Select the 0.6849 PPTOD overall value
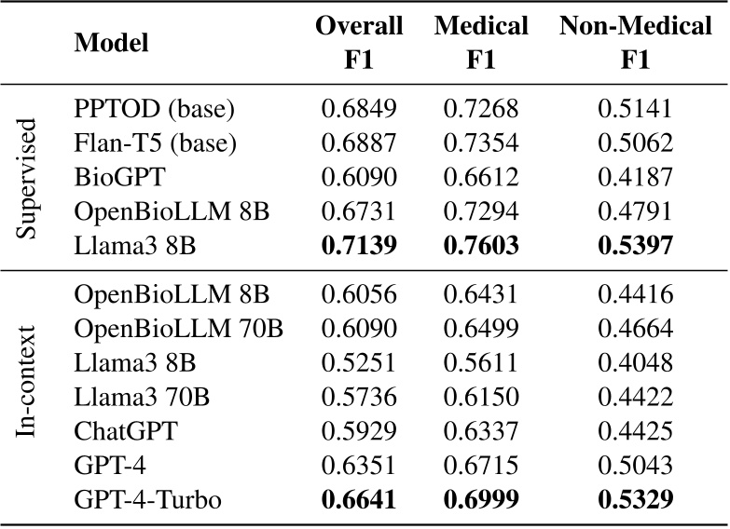The height and width of the screenshot is (529, 730). point(360,109)
